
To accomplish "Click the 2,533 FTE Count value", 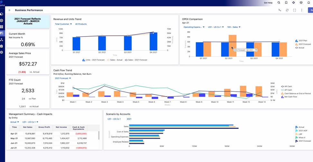I will [28, 90].
